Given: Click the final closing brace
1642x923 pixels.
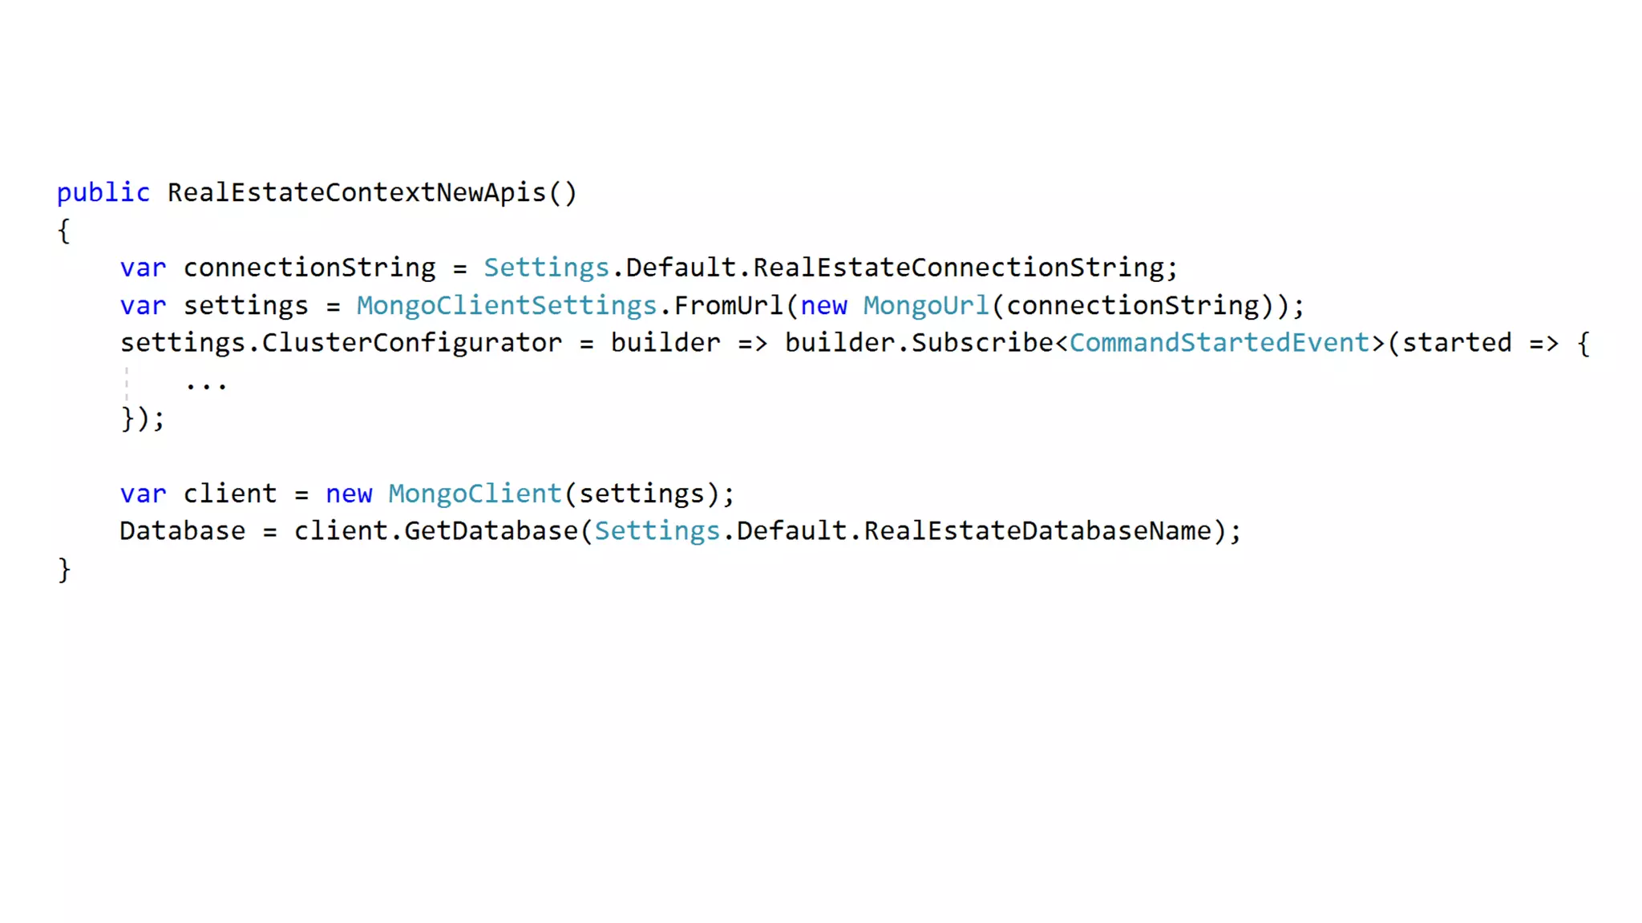Looking at the screenshot, I should click(64, 570).
